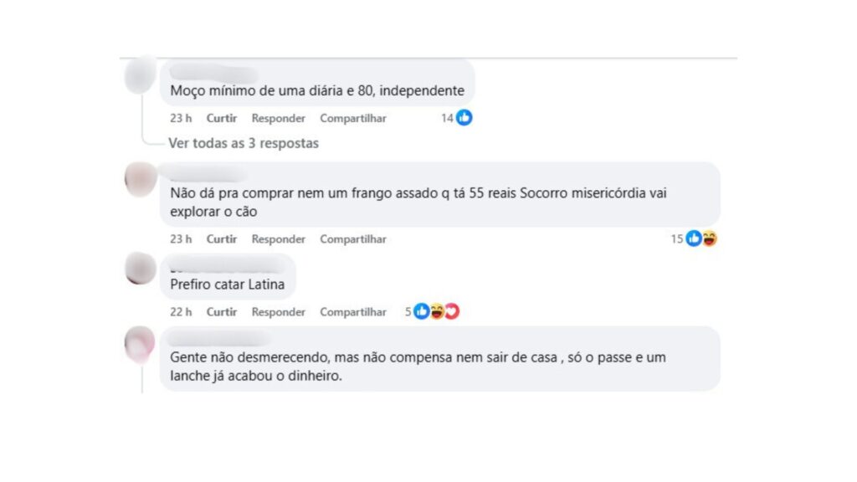This screenshot has height=482, width=857.
Task: Toggle Curtir on the "Prefiro catar Latina" comment
Action: coord(222,311)
